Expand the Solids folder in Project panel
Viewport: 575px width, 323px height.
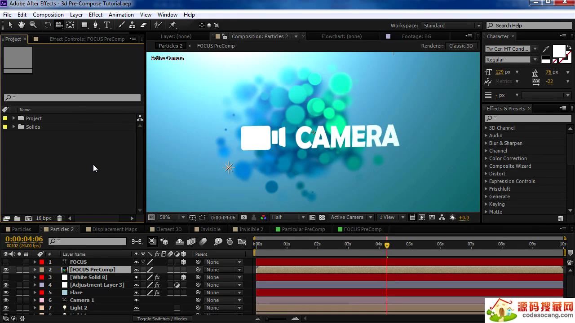pos(14,127)
